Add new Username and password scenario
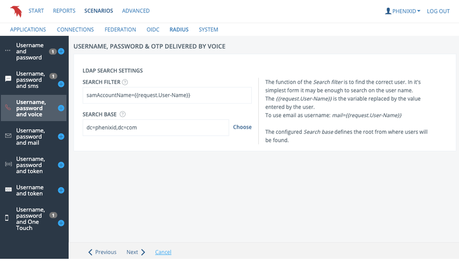The width and height of the screenshot is (459, 261). (61, 52)
